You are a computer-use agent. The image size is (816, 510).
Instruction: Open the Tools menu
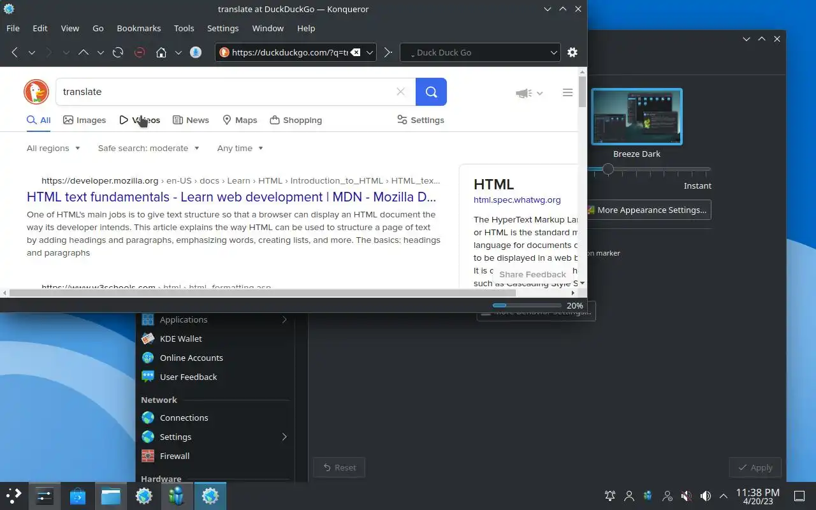184,28
